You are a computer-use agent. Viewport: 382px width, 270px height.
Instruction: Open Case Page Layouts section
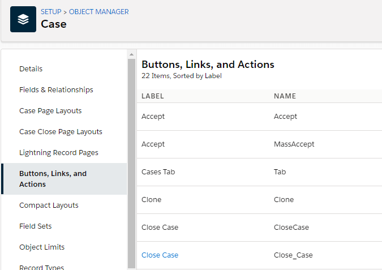(x=50, y=110)
